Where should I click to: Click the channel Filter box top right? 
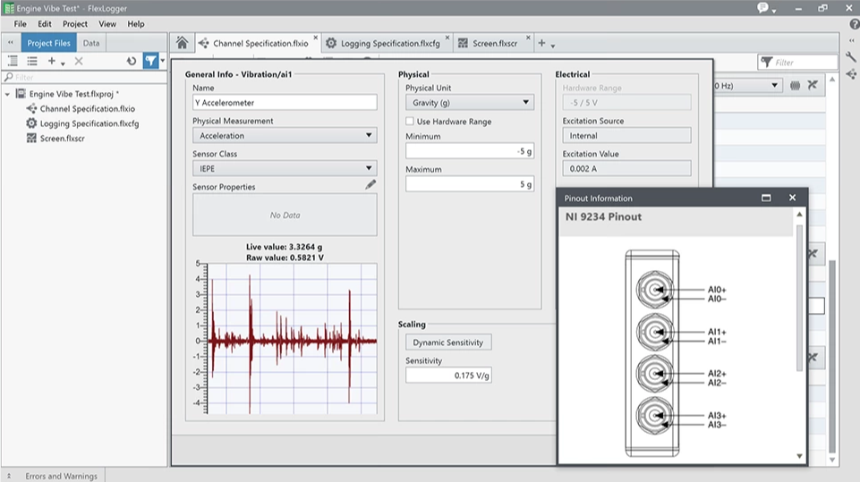click(798, 62)
